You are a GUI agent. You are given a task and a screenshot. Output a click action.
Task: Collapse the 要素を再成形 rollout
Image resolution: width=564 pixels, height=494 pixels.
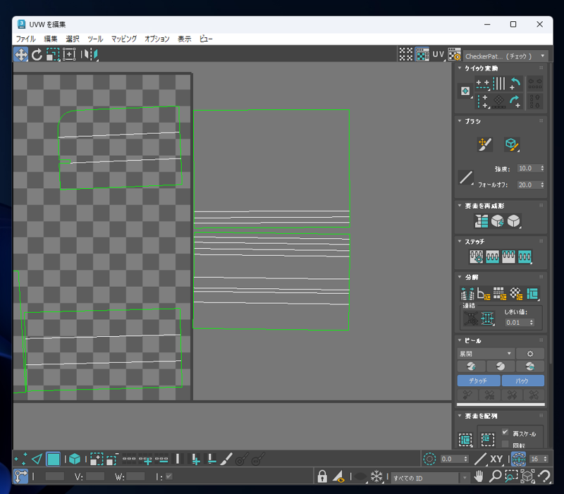pos(460,206)
